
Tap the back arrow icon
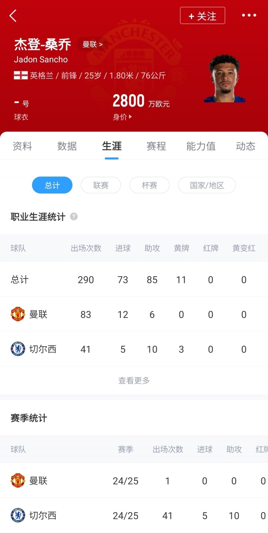pos(13,16)
